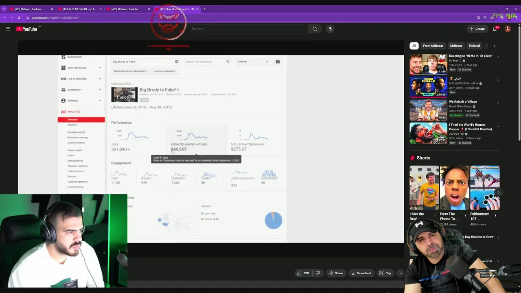
Task: Visit the Joe HaTTab channel
Action: (457, 134)
